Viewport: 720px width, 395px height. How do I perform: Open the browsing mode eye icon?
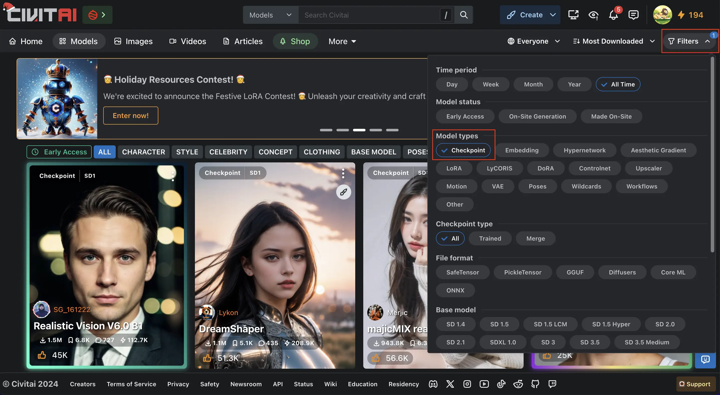point(593,15)
